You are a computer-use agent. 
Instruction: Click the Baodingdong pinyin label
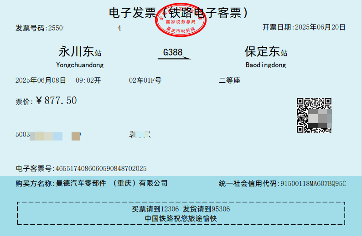(266, 65)
